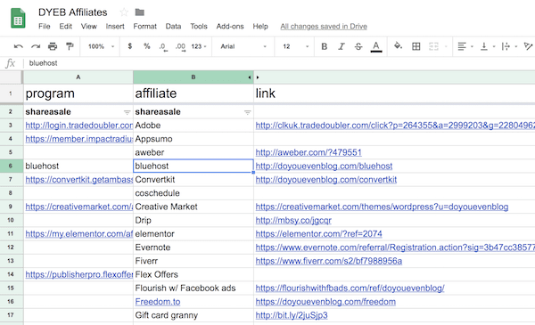Redo the last action
The image size is (535, 325).
pos(36,46)
